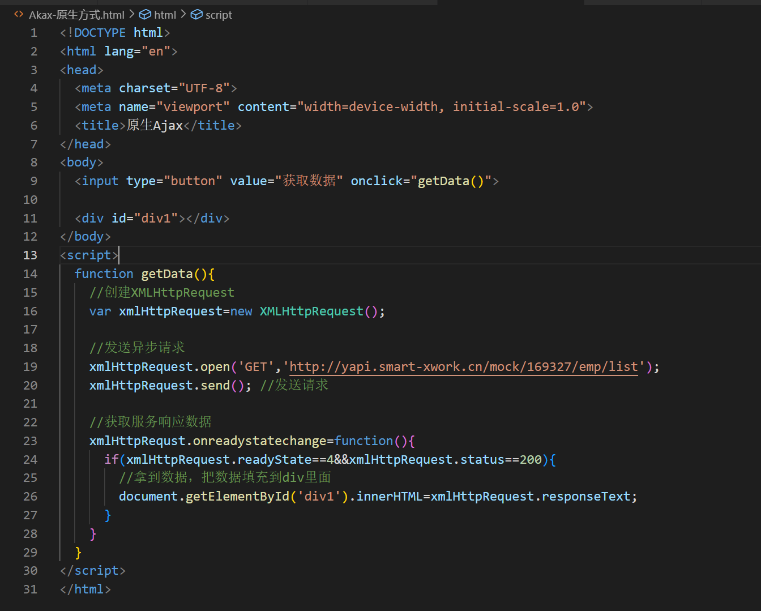
Task: Click the misspelled 'xmlHttpRequst' on line 23
Action: pos(138,441)
